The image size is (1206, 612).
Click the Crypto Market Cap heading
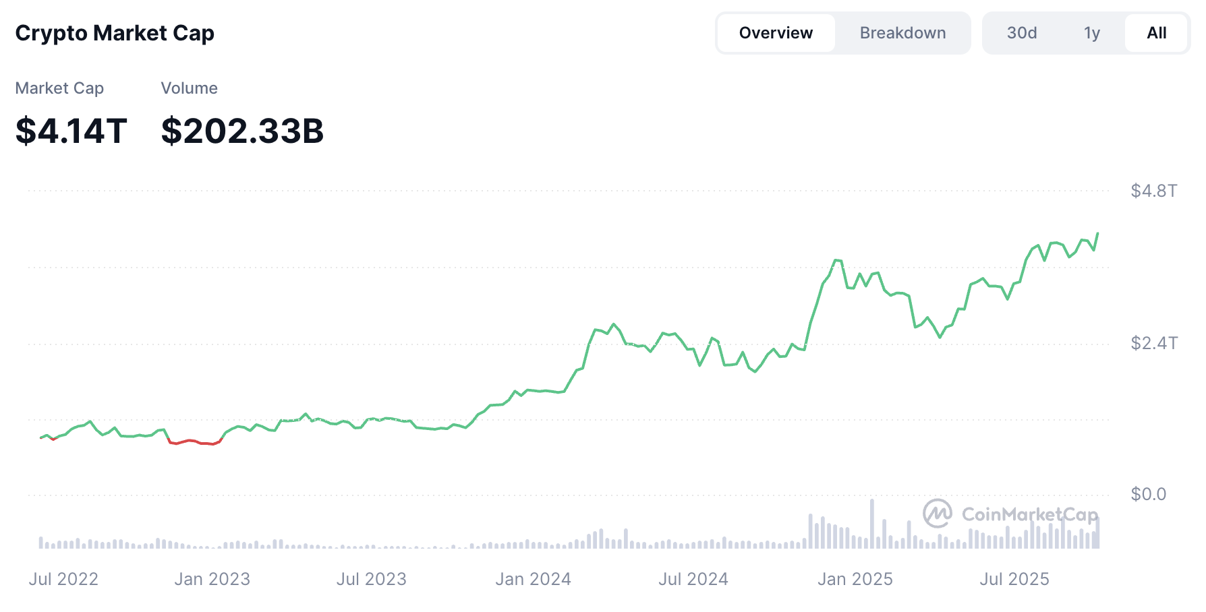tap(115, 33)
